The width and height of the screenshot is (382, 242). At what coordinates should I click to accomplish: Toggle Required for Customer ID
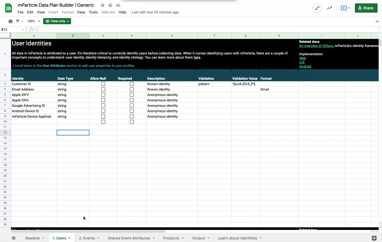pyautogui.click(x=132, y=84)
